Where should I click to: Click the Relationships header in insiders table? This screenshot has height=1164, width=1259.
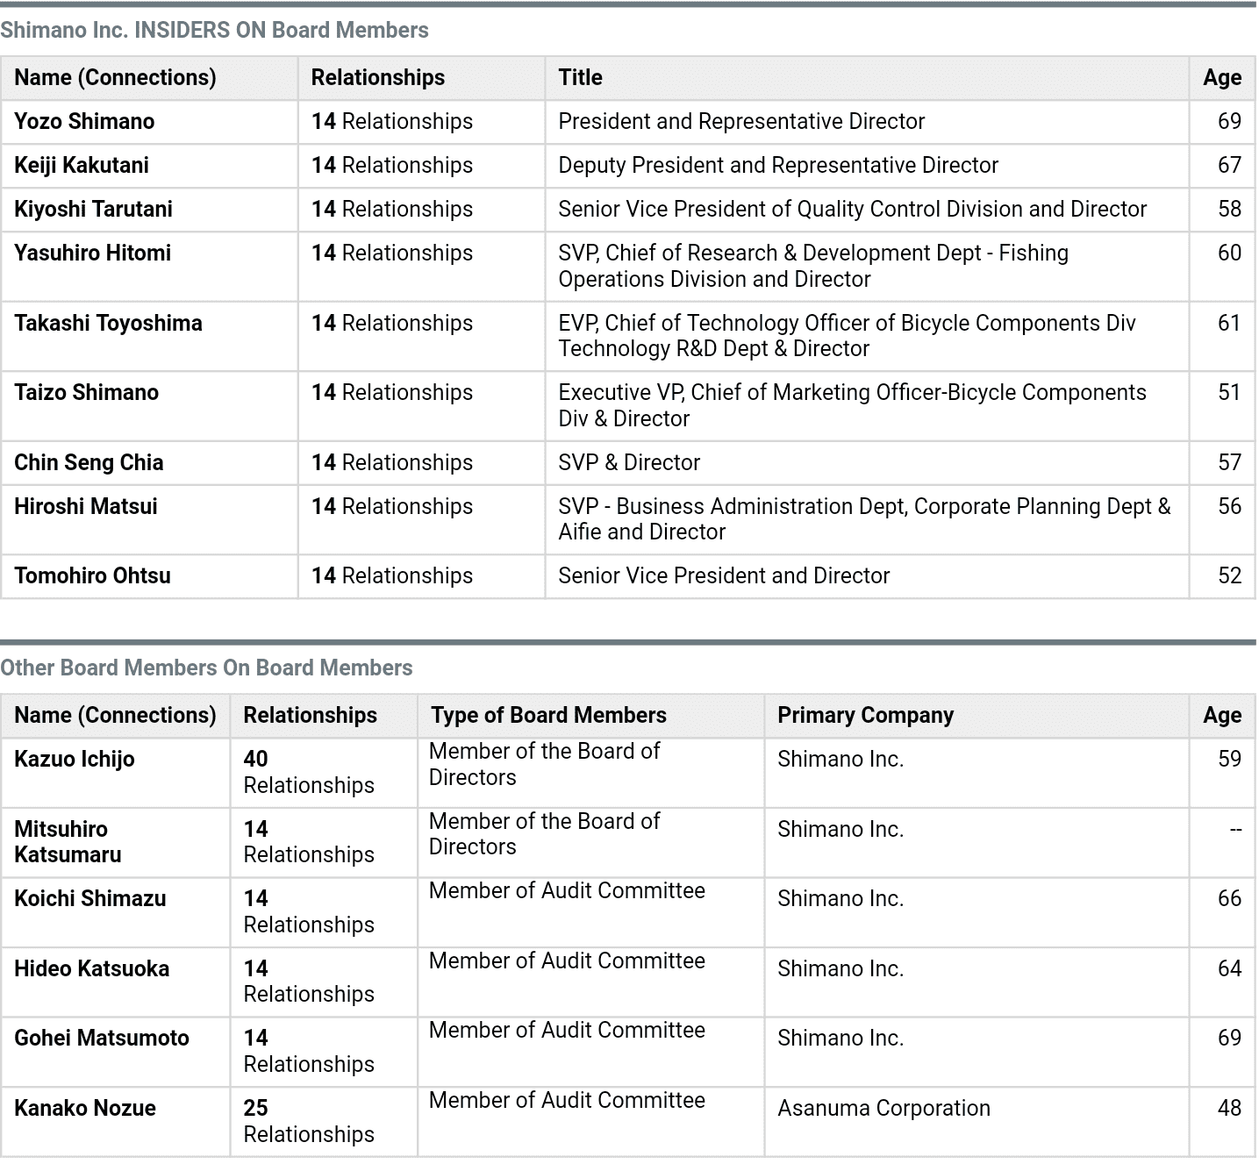point(378,78)
